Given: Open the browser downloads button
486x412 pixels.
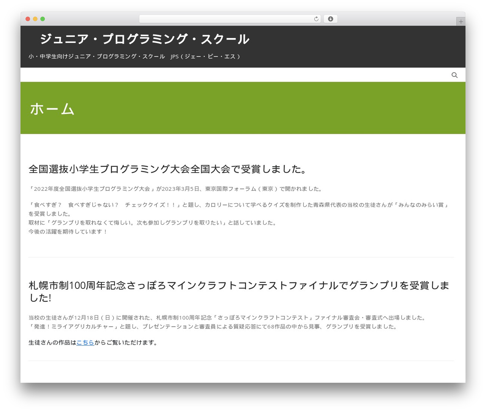Looking at the screenshot, I should pos(330,19).
